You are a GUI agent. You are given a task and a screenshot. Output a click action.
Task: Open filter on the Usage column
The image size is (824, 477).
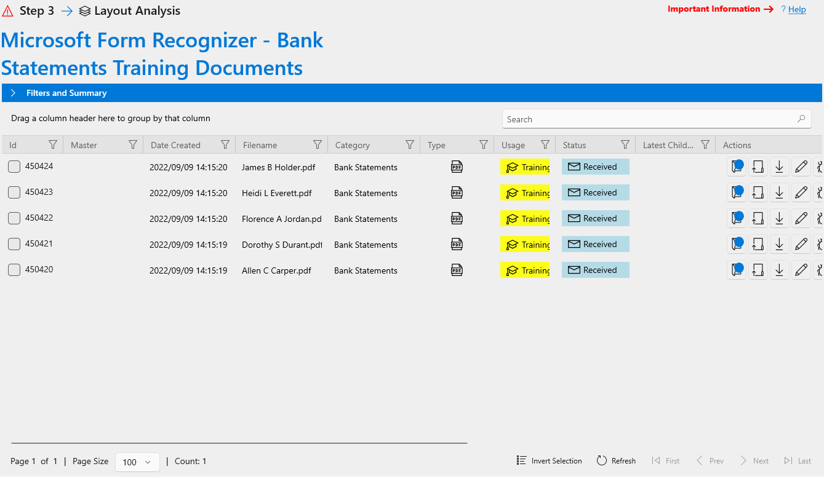coord(545,144)
